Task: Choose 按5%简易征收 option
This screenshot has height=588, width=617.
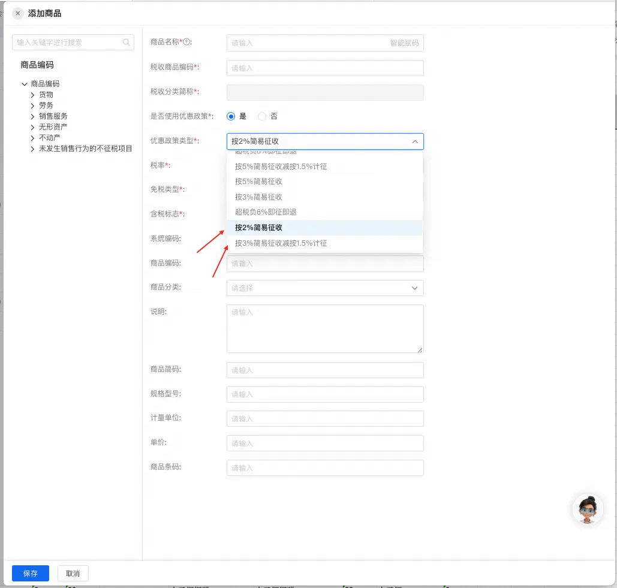Action: coord(258,182)
